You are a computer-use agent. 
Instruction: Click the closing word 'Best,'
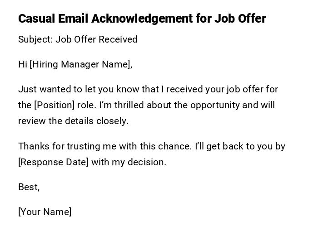click(x=29, y=187)
